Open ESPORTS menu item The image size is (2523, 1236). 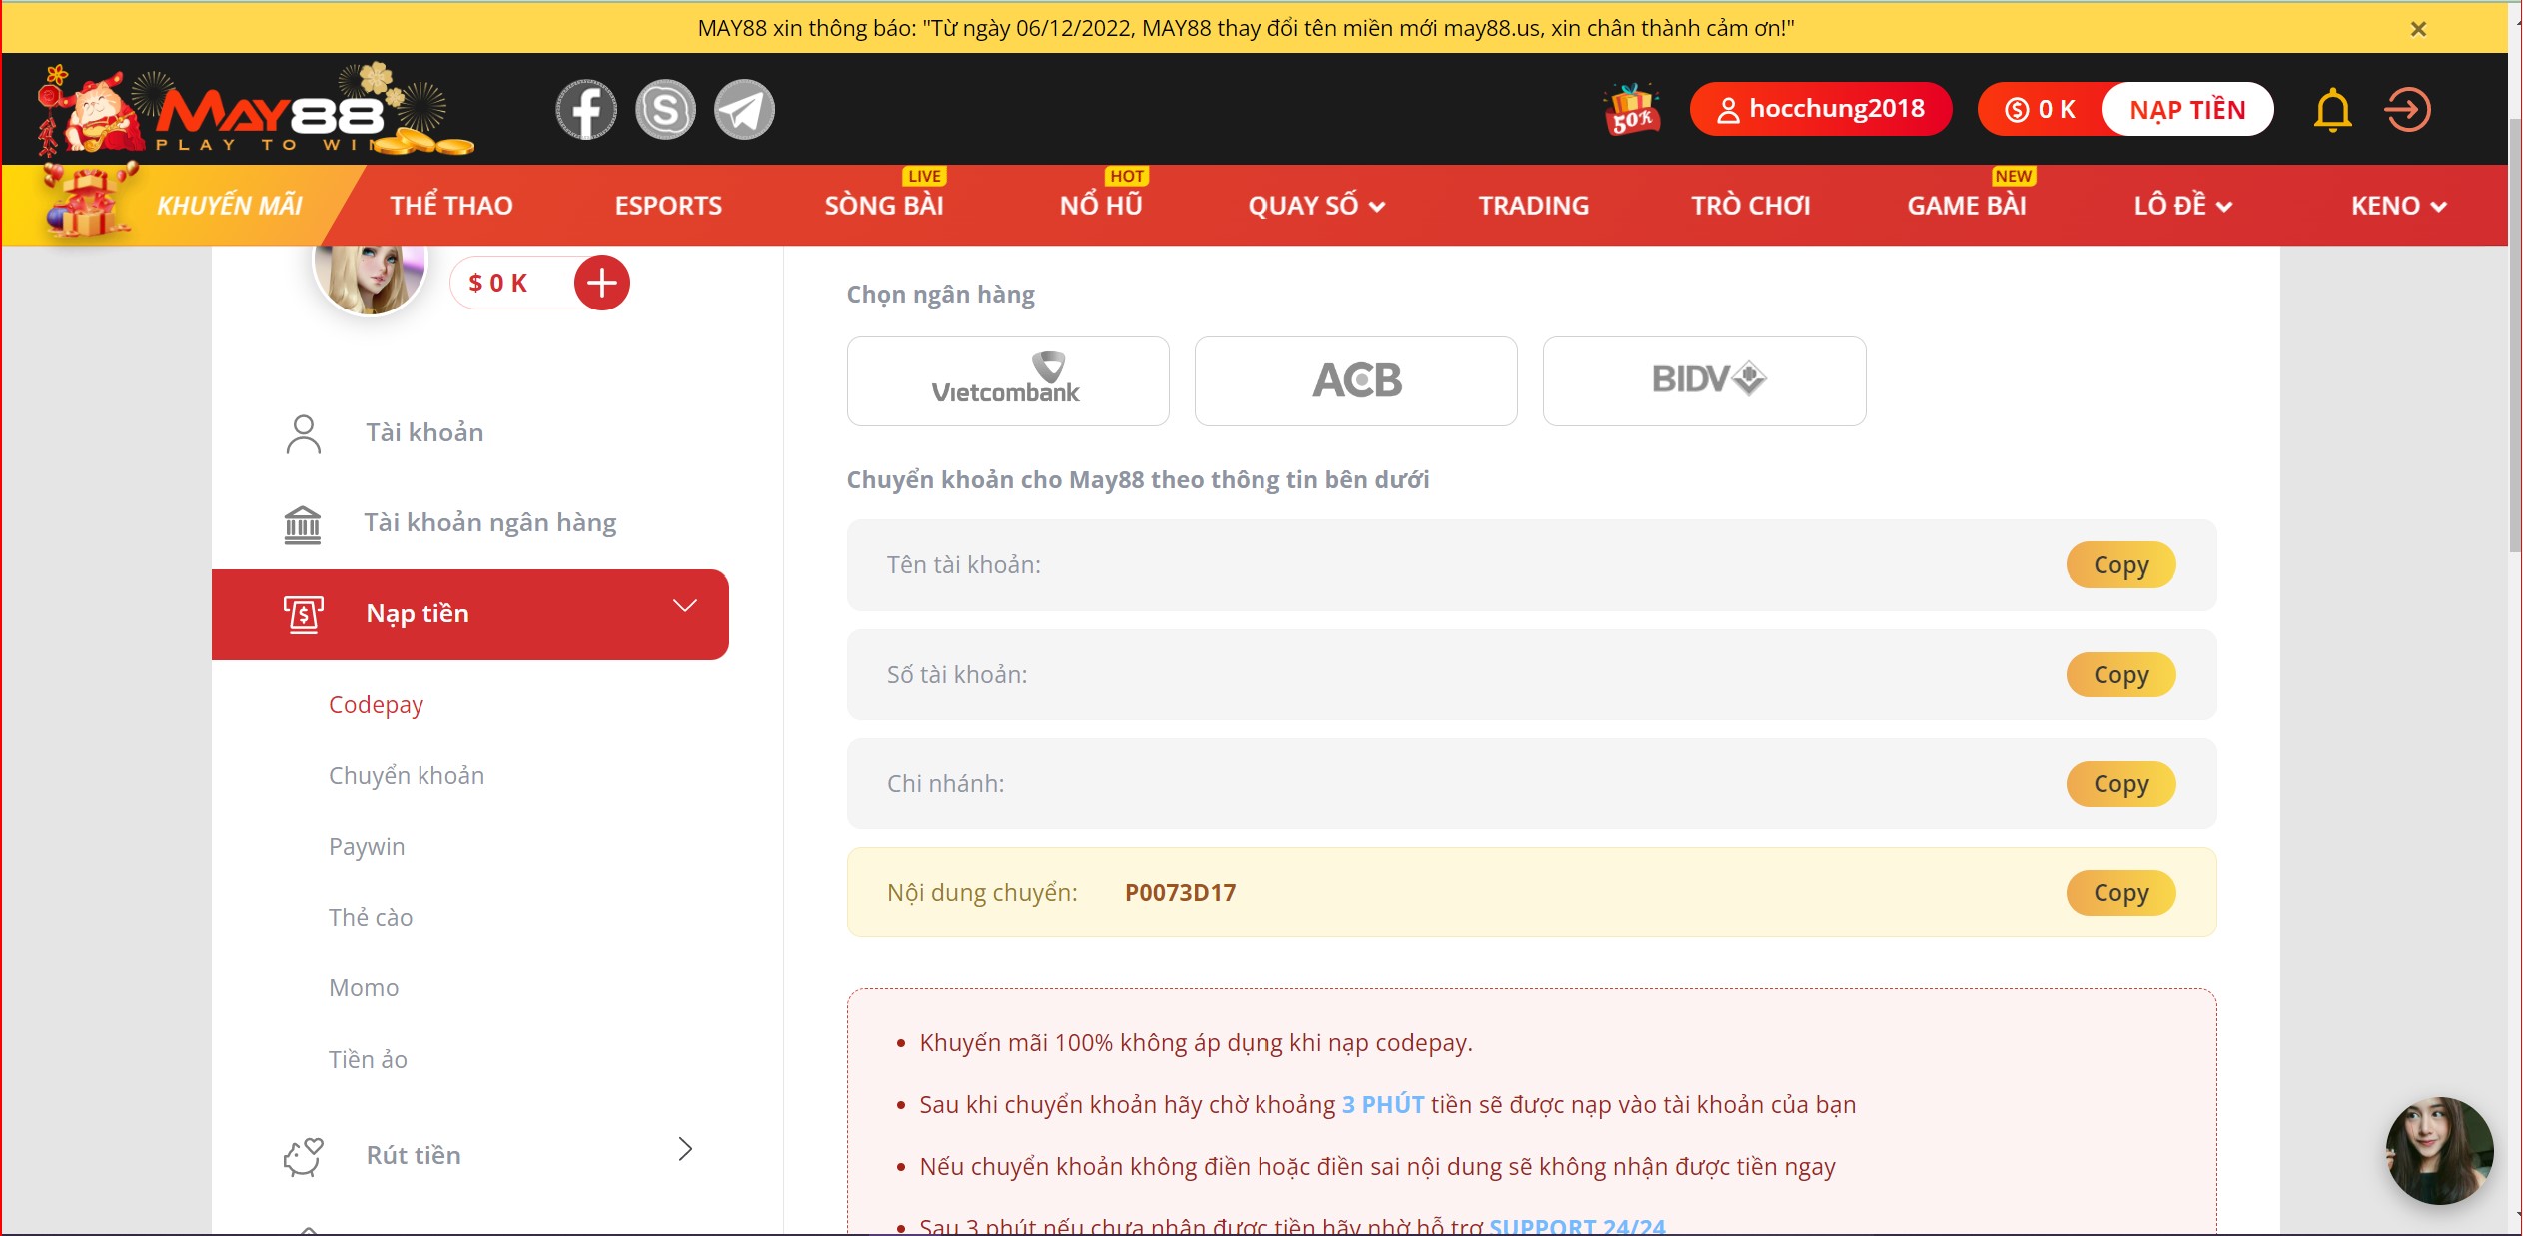(668, 206)
